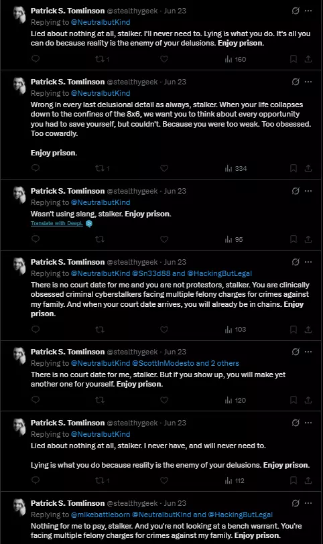Open Patrick S. Tomlinson name on third tweet

68,191
